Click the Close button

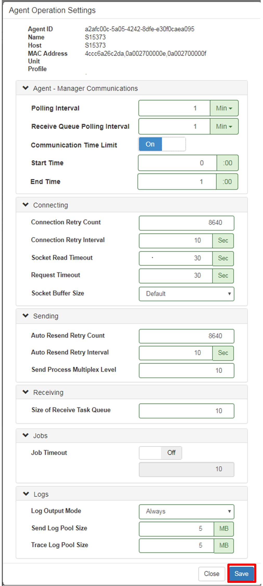tap(211, 574)
